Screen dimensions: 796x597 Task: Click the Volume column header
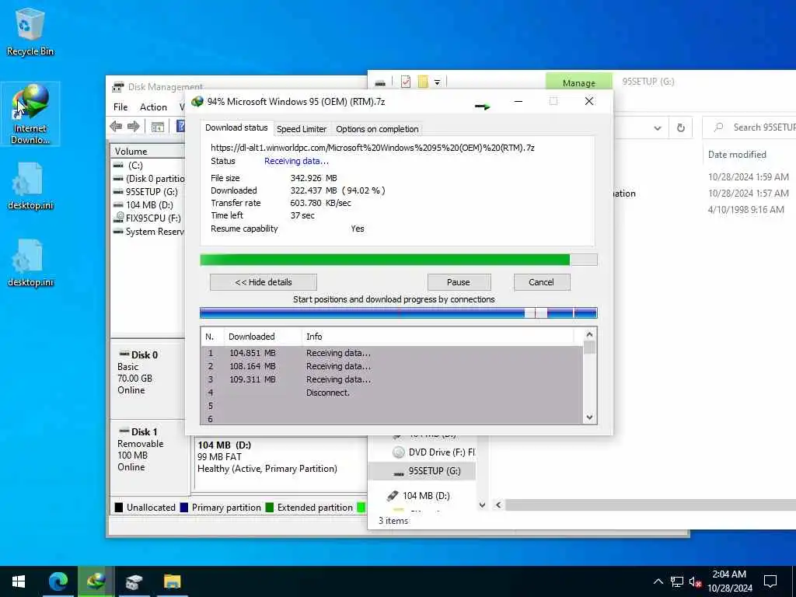point(148,152)
